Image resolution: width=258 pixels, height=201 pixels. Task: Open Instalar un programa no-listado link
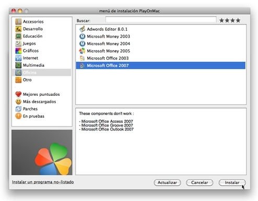pyautogui.click(x=43, y=182)
